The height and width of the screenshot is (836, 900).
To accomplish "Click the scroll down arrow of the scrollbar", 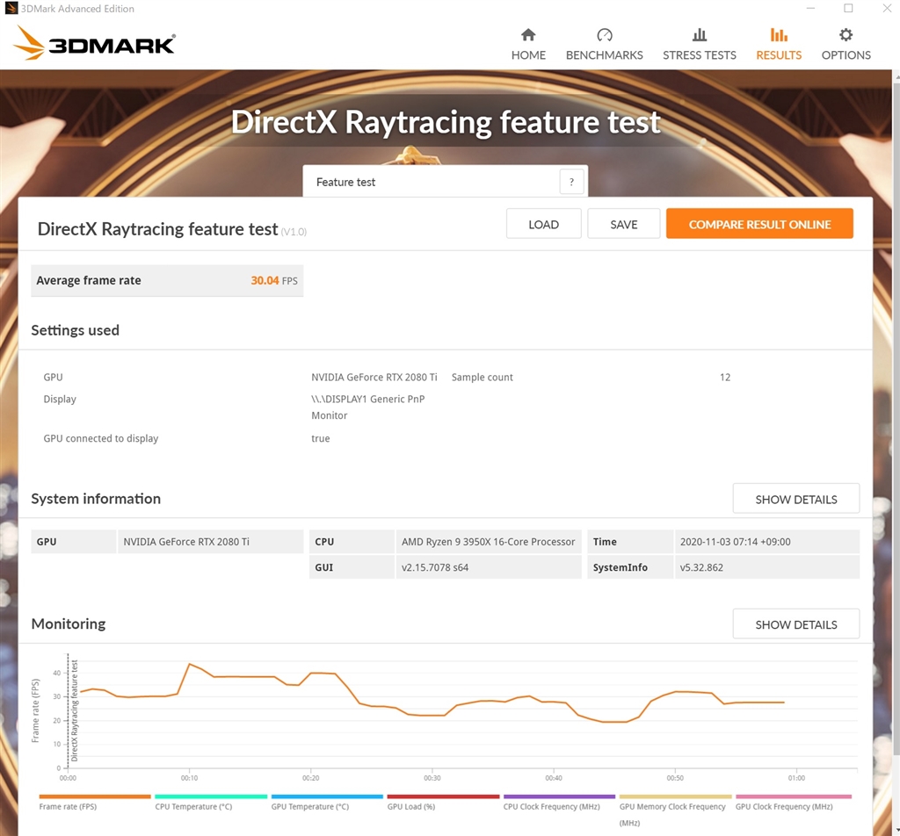I will click(896, 830).
